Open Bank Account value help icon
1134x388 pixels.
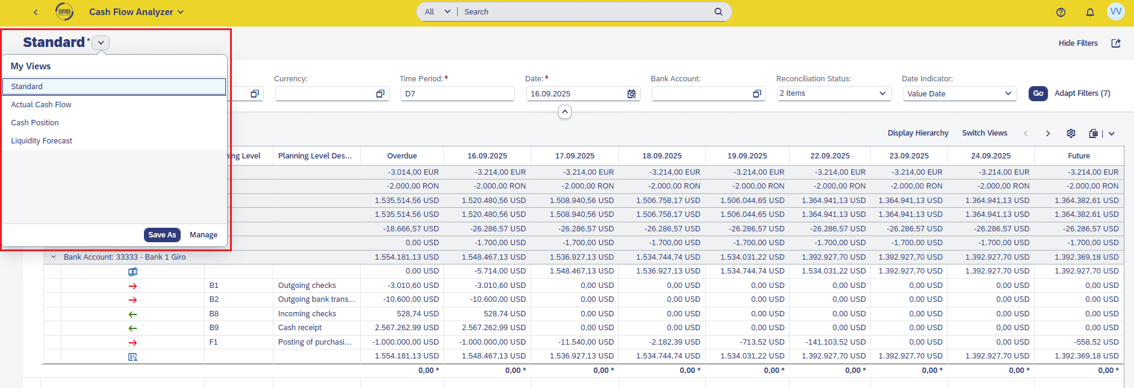[756, 94]
